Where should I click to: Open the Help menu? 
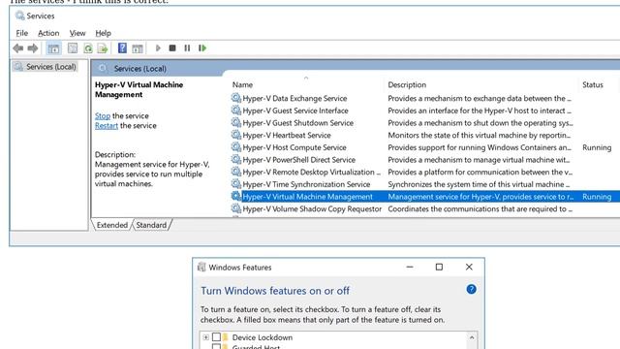pos(104,33)
